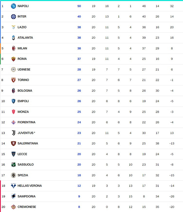Open the BOLOGNA team link
Viewport: 183px width, 212px height.
(25, 91)
